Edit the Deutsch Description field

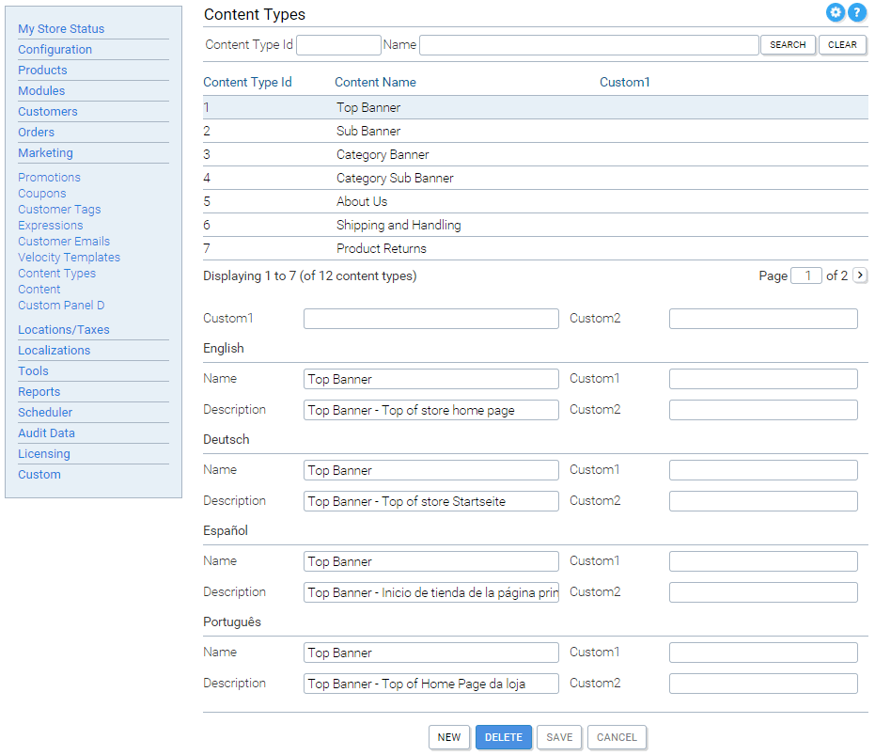click(x=430, y=501)
